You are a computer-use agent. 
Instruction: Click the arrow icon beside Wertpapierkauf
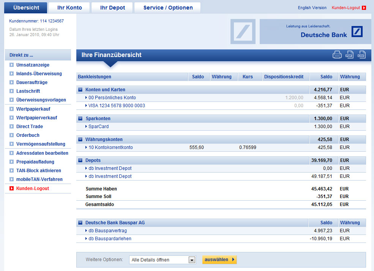pos(11,109)
